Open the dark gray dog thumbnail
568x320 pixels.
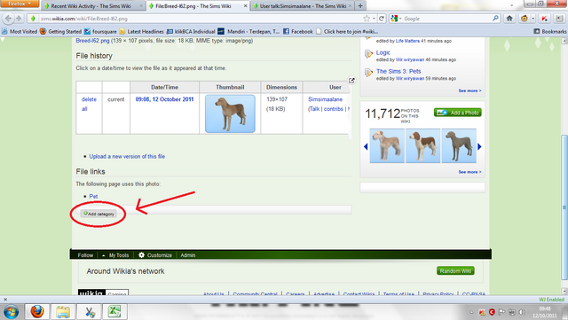459,145
